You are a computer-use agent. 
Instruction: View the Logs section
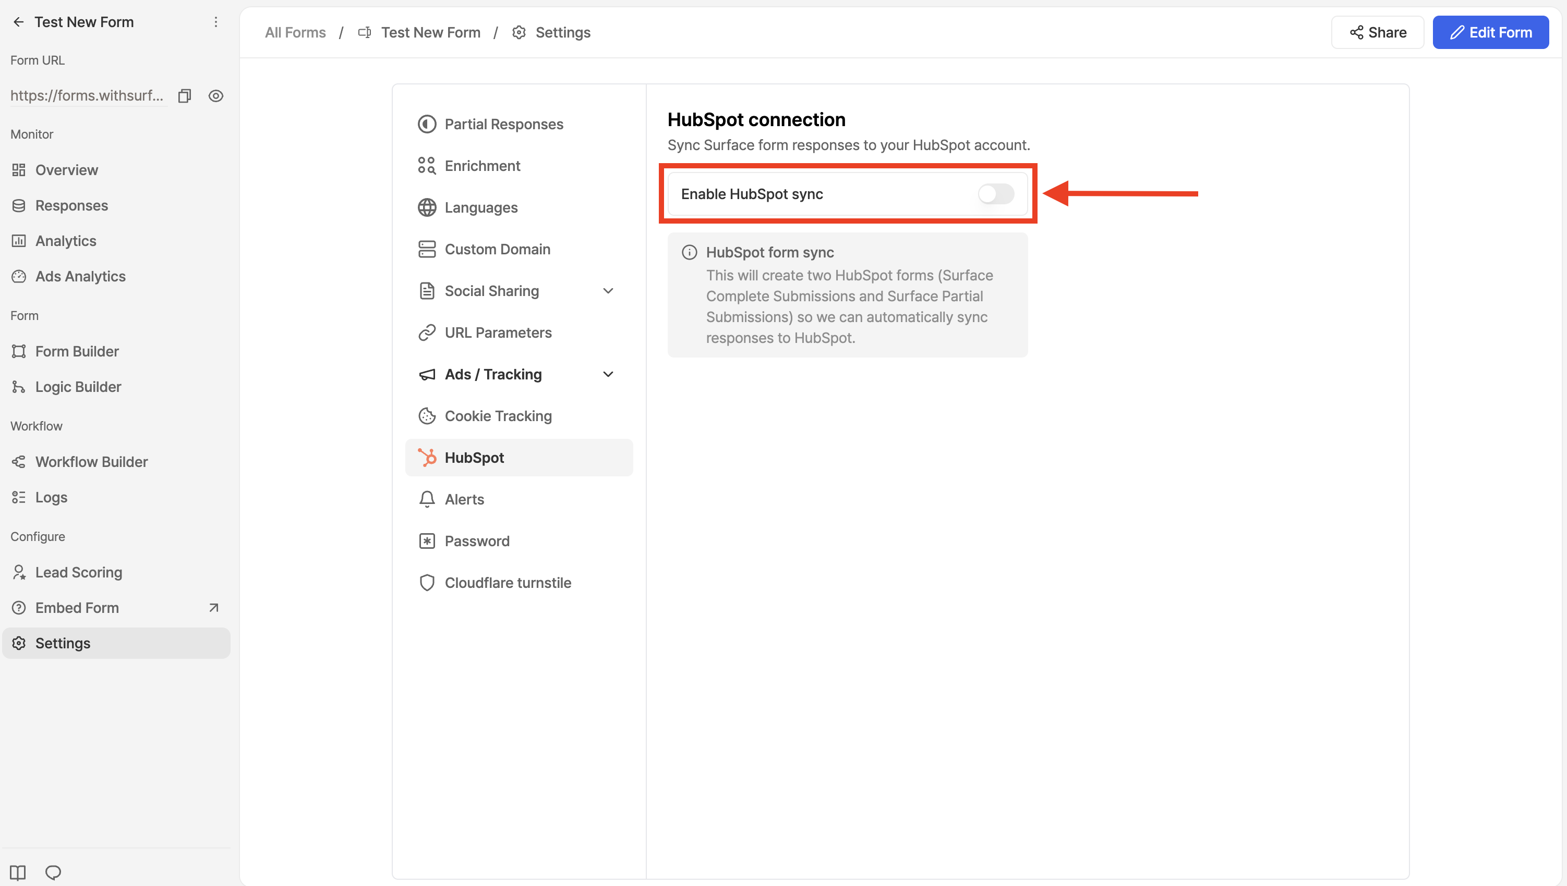point(51,497)
